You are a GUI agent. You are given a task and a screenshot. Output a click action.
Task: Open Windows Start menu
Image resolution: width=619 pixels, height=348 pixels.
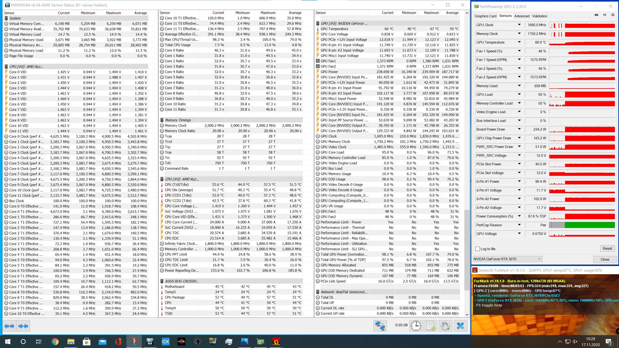[x=8, y=342]
